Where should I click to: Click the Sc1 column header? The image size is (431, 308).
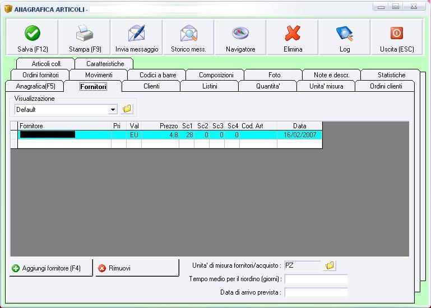187,126
